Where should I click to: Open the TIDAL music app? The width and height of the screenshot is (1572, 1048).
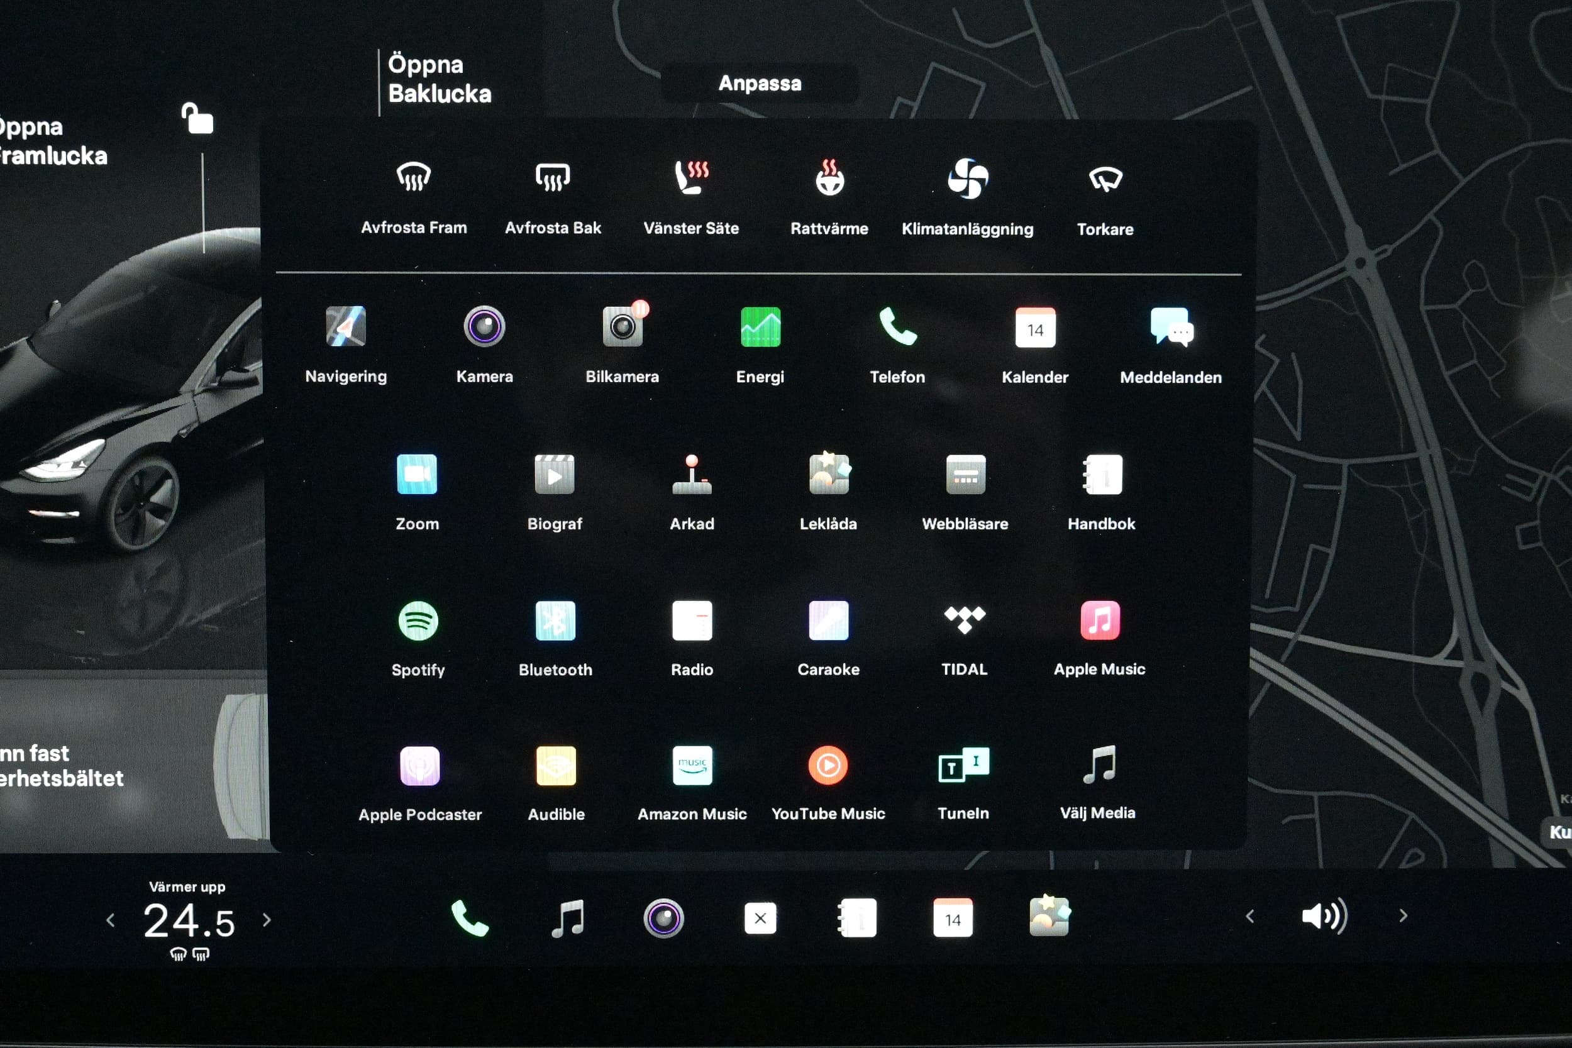click(964, 621)
